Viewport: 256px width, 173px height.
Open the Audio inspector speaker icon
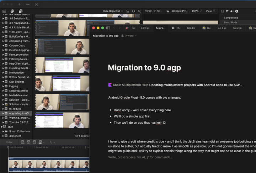tap(232, 11)
